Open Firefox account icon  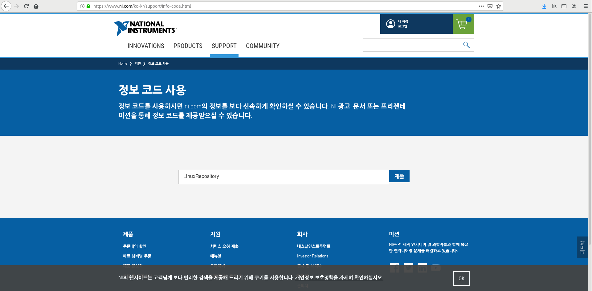[x=574, y=6]
